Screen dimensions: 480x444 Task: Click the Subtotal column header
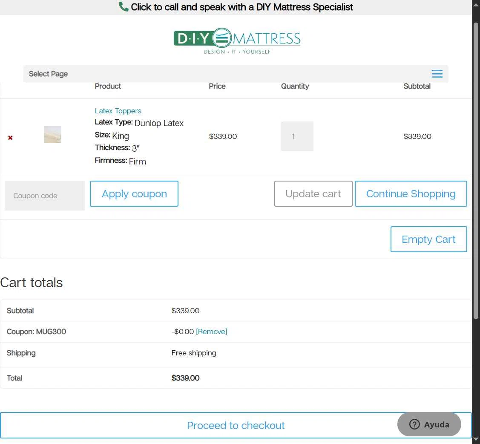(417, 86)
